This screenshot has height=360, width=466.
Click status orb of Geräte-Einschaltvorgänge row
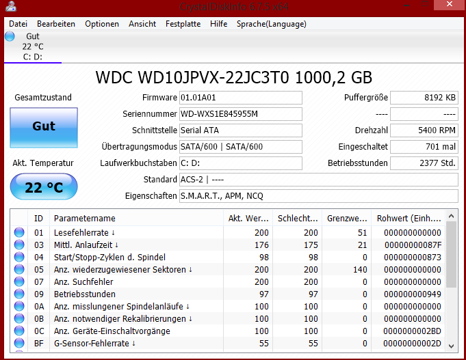click(19, 331)
